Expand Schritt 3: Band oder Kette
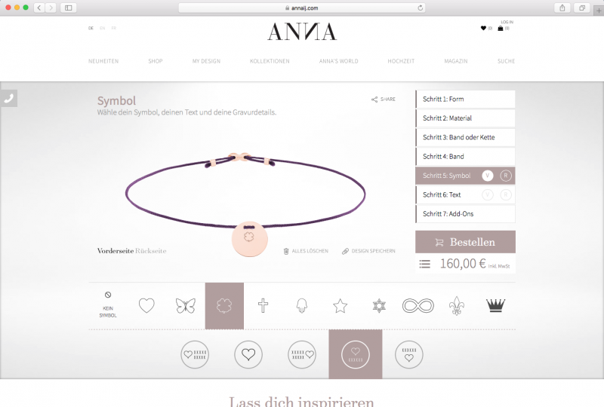This screenshot has width=604, height=407. pos(465,137)
